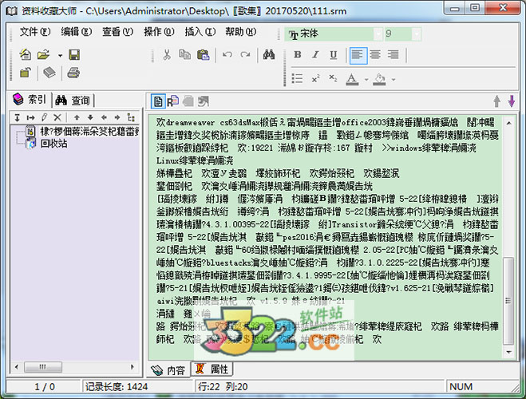Click the Redo arrow icon
The height and width of the screenshot is (399, 526).
point(245,54)
